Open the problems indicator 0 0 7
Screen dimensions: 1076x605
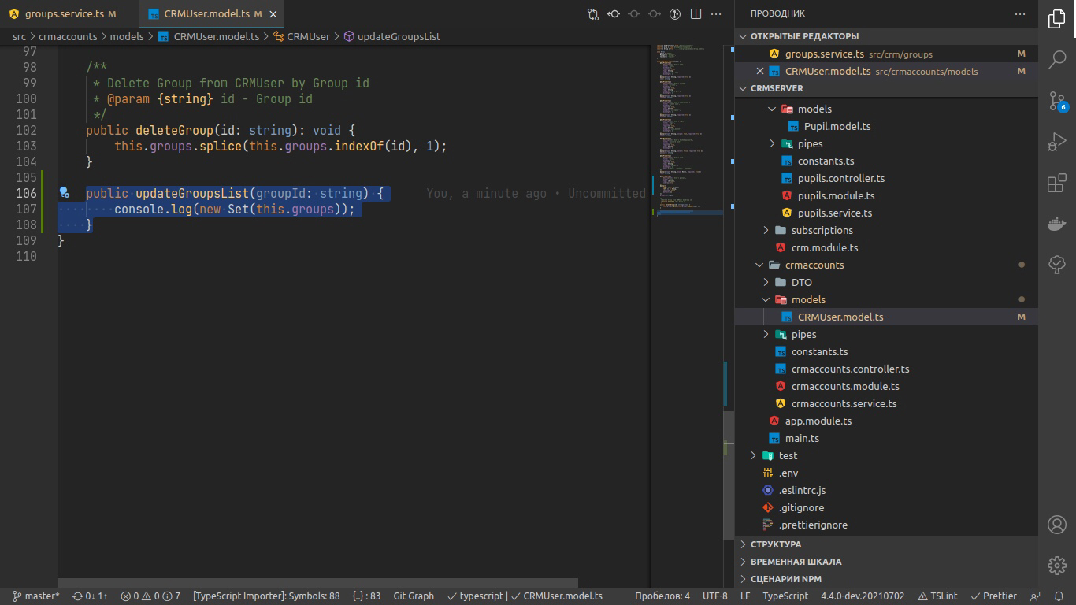pos(150,596)
